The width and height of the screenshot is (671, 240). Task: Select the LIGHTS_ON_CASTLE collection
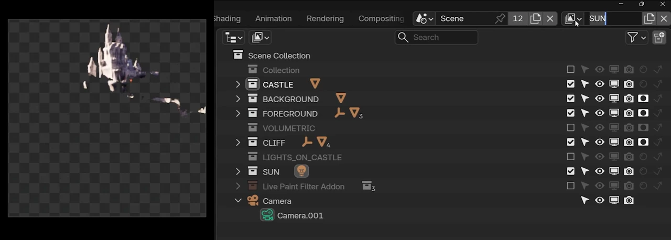tap(302, 157)
